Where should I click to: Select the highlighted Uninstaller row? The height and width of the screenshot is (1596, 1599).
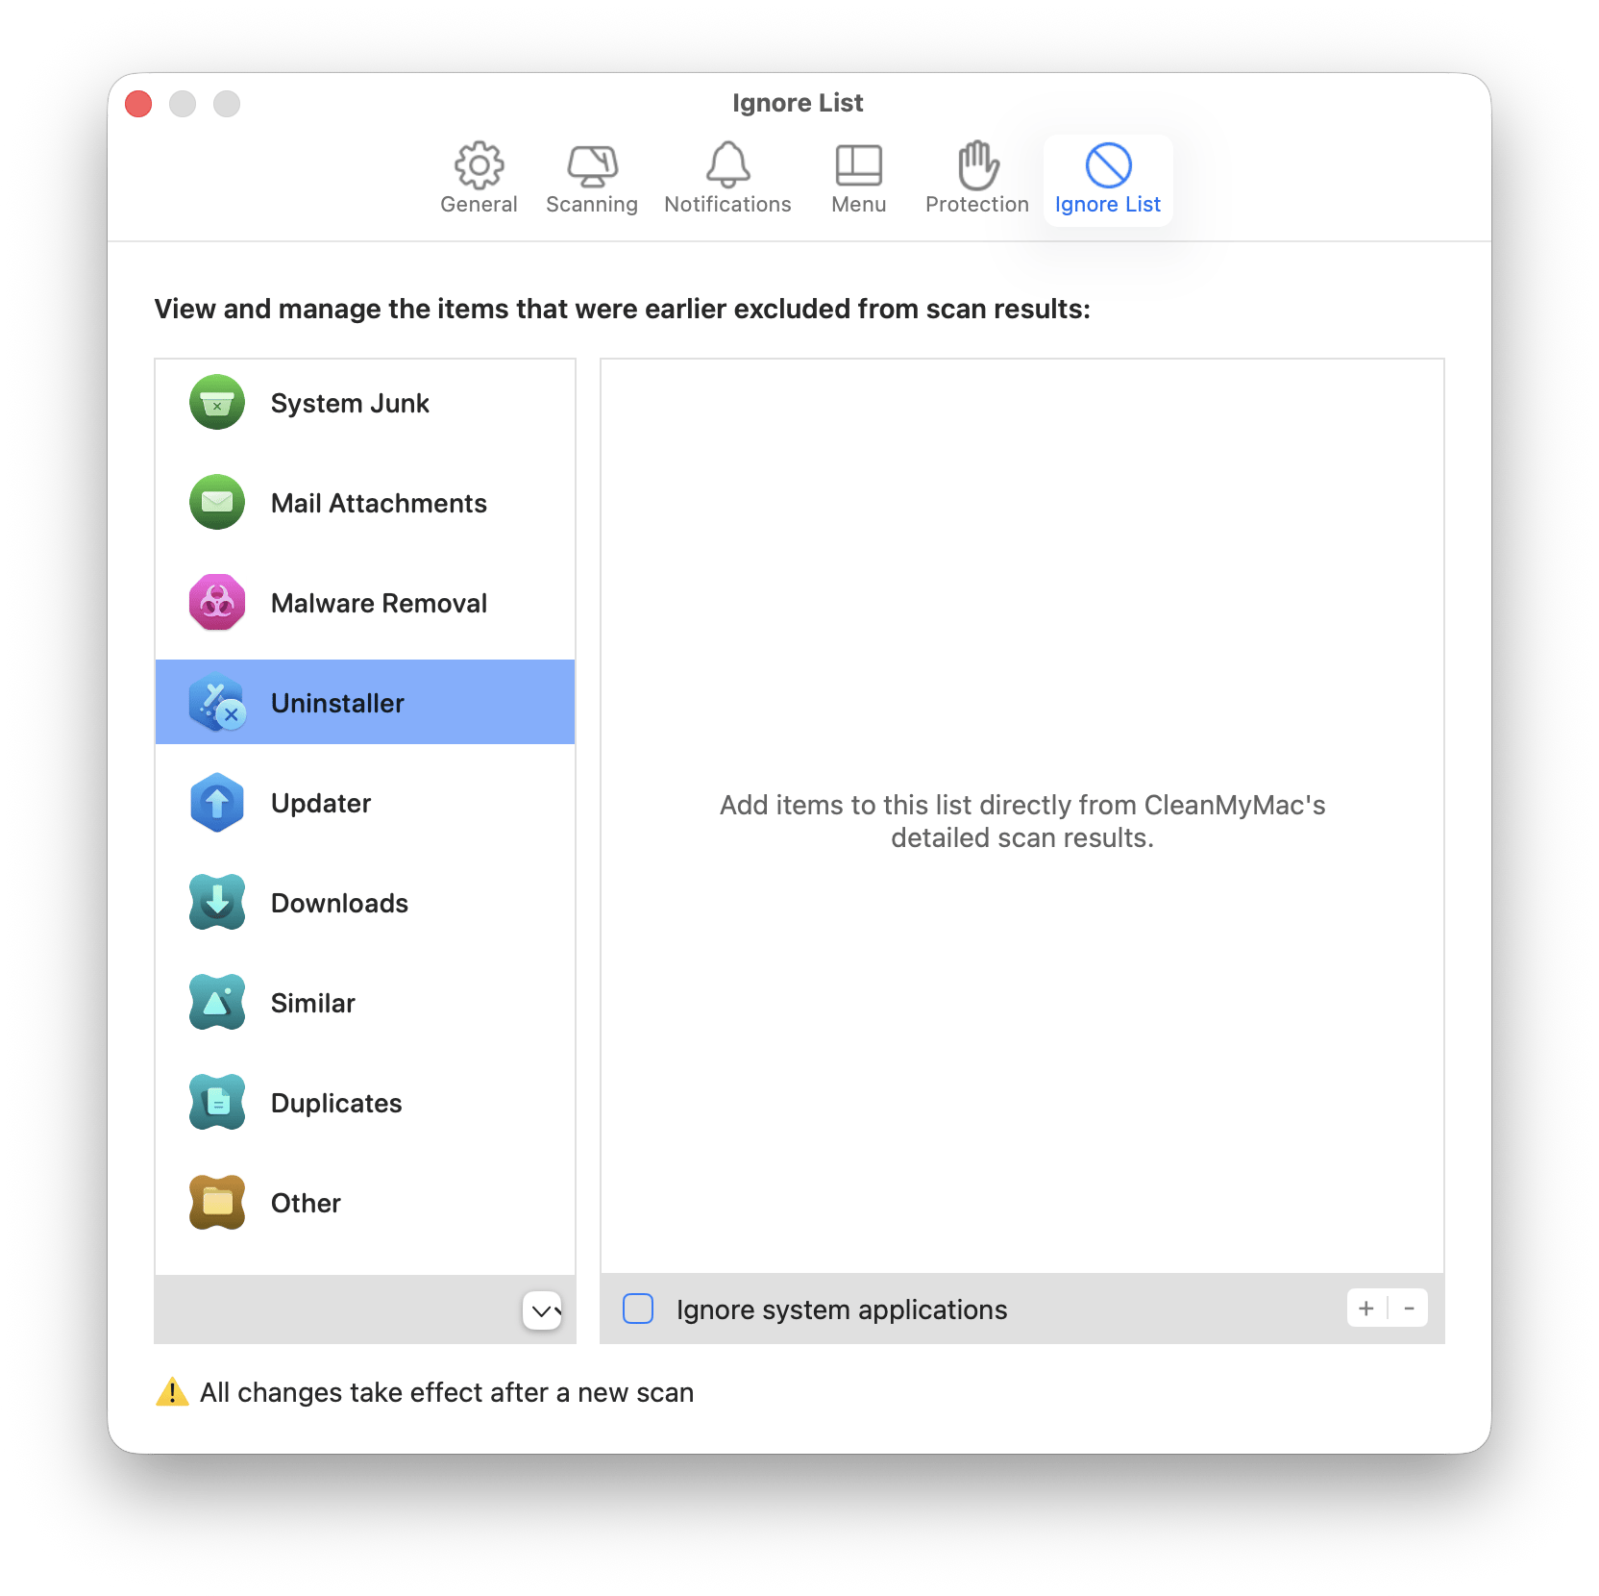365,703
